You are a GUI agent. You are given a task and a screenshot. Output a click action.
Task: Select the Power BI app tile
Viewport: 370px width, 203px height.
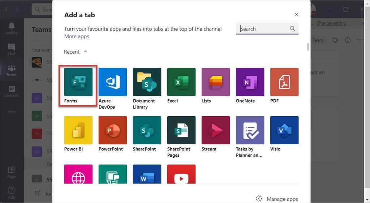[x=78, y=130]
